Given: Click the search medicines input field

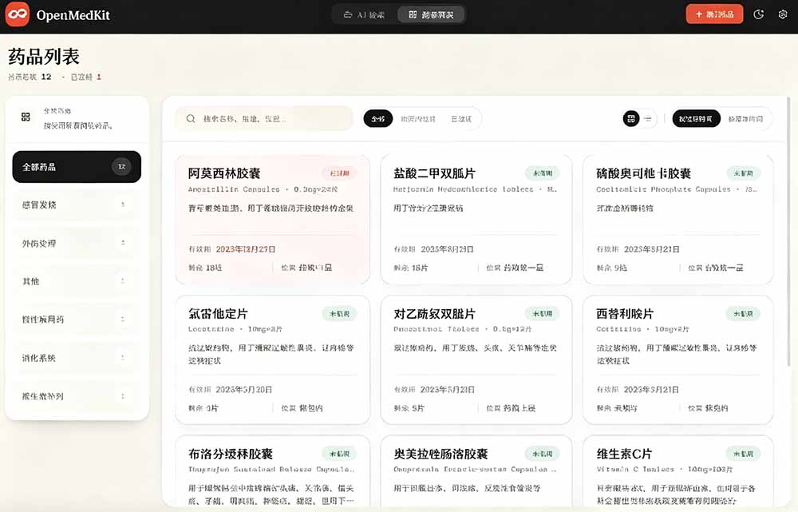Looking at the screenshot, I should [264, 119].
